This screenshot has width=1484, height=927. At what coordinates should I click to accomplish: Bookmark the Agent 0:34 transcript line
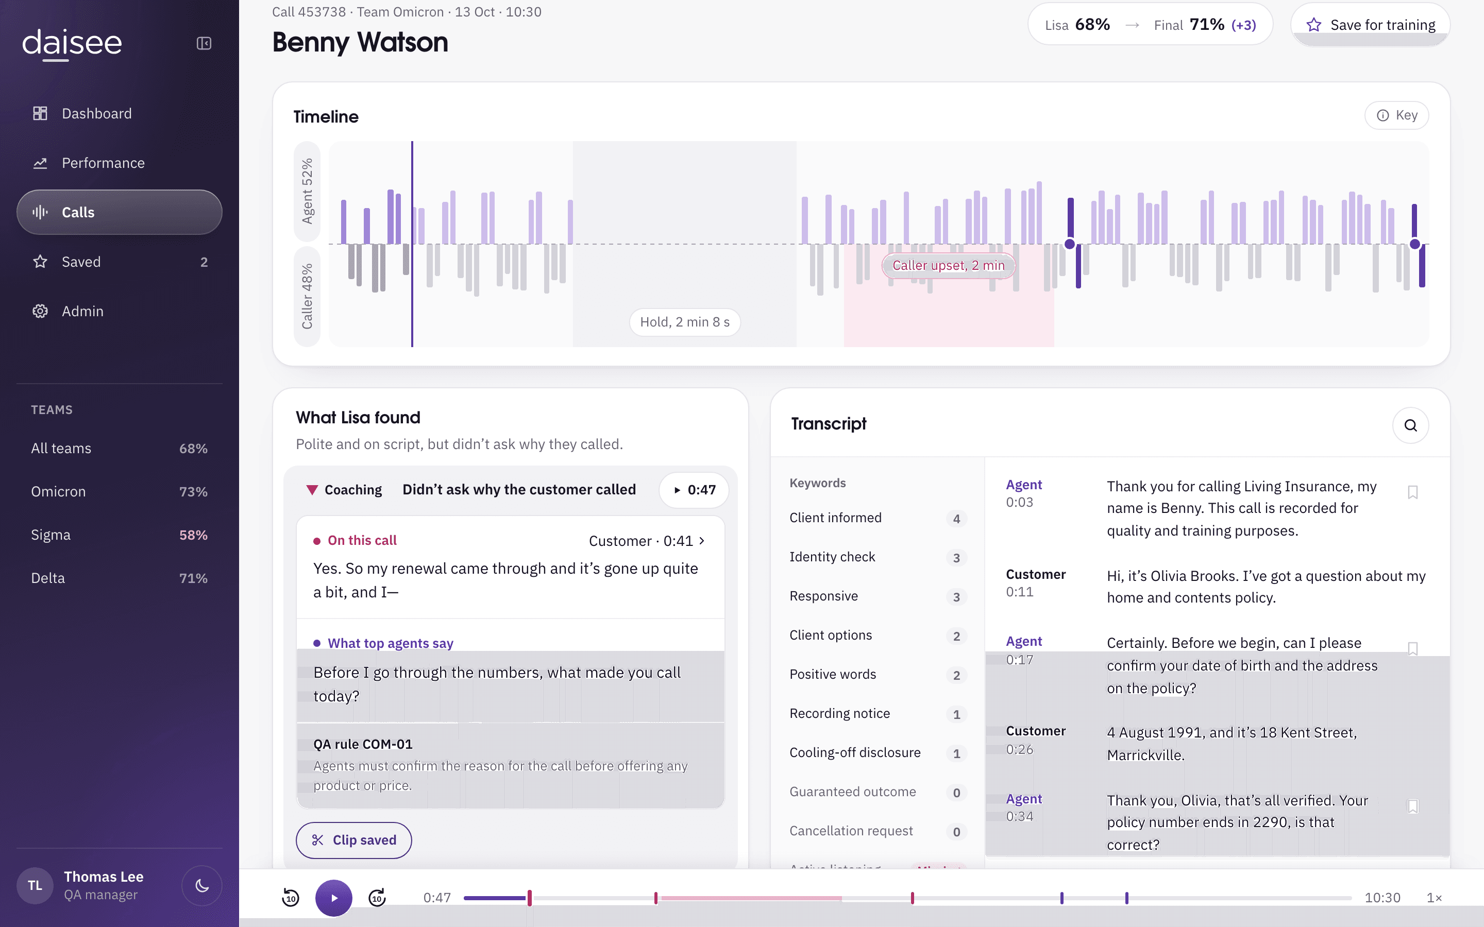click(1413, 806)
